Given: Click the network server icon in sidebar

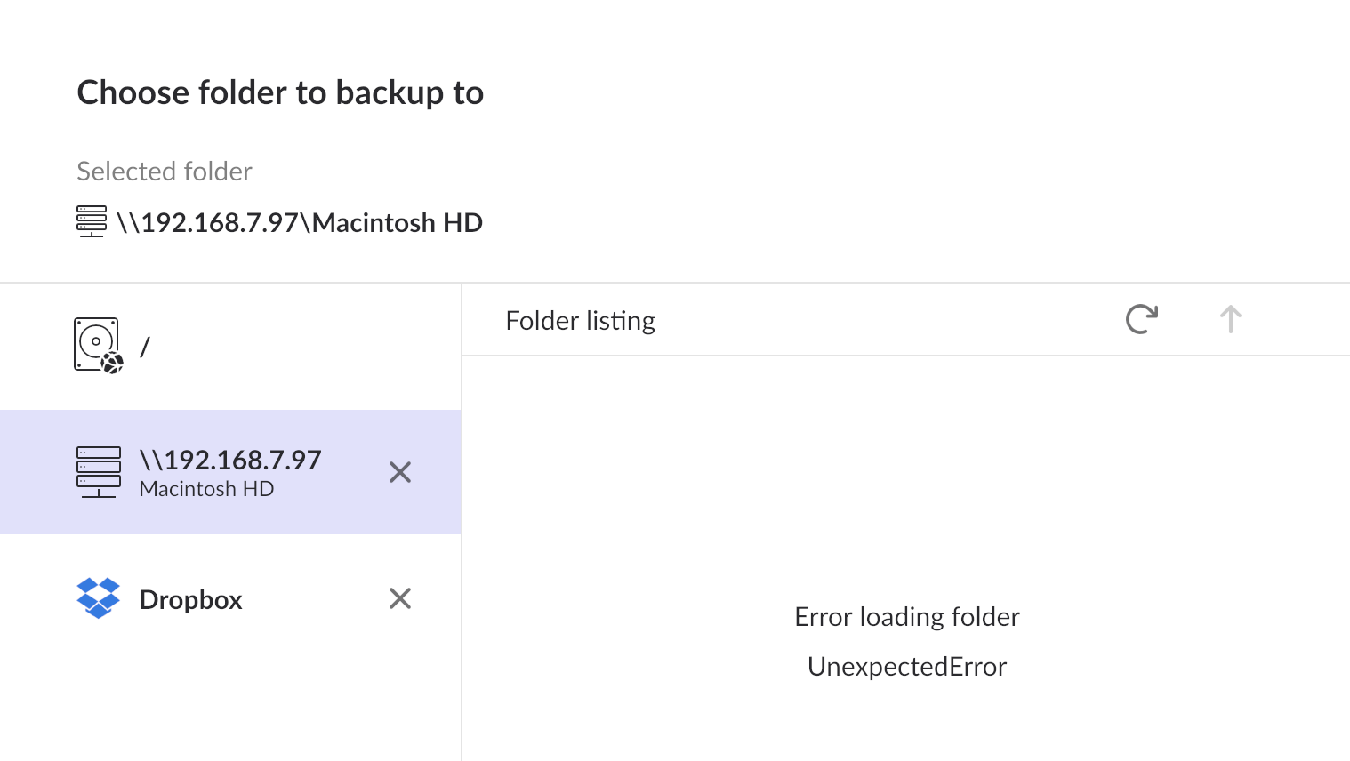Looking at the screenshot, I should pos(98,471).
